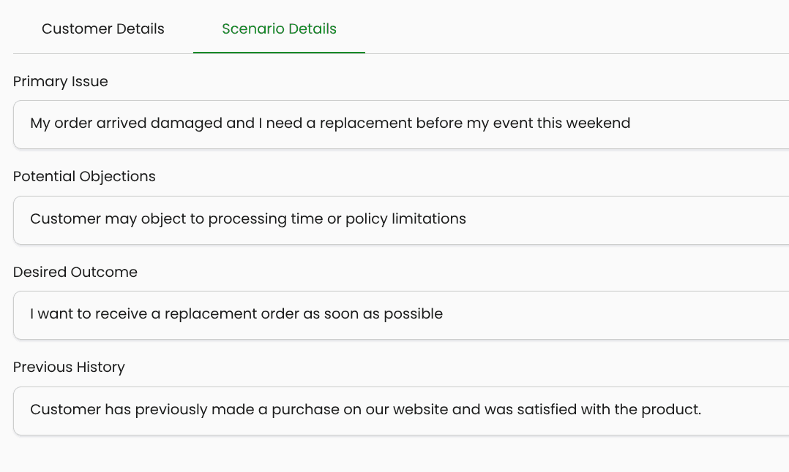Click the active tab underline indicator
This screenshot has height=472, width=789.
coord(279,51)
